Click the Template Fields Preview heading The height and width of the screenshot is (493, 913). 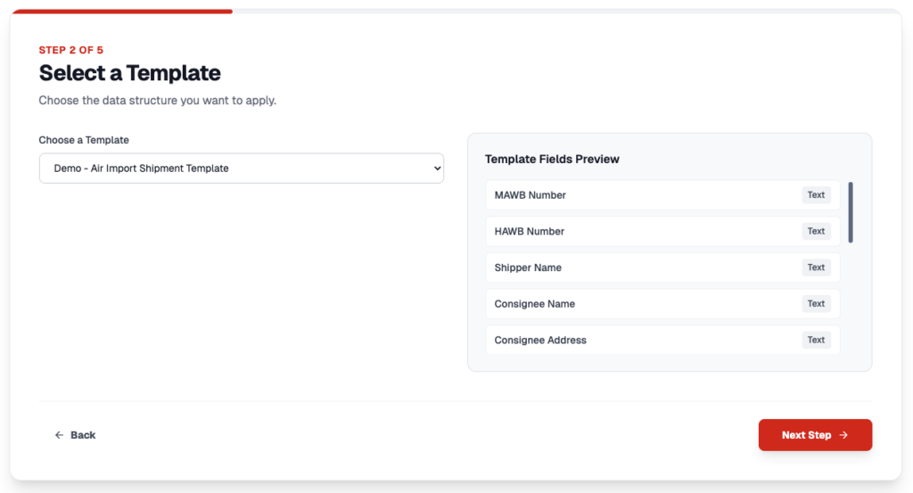[552, 160]
